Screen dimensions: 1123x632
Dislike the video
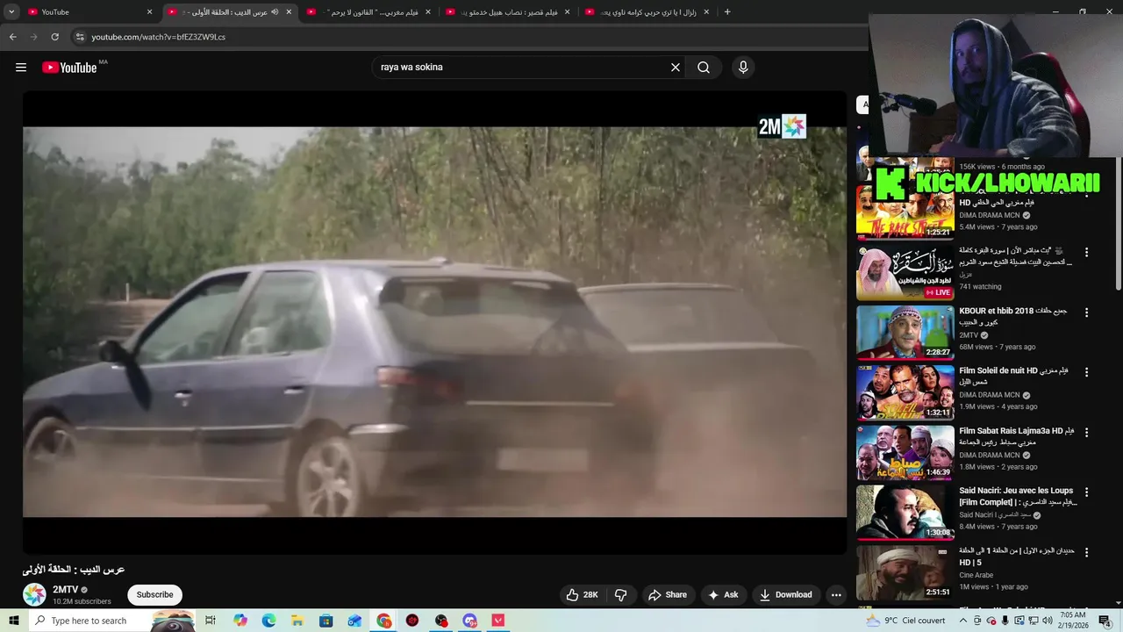tap(621, 595)
